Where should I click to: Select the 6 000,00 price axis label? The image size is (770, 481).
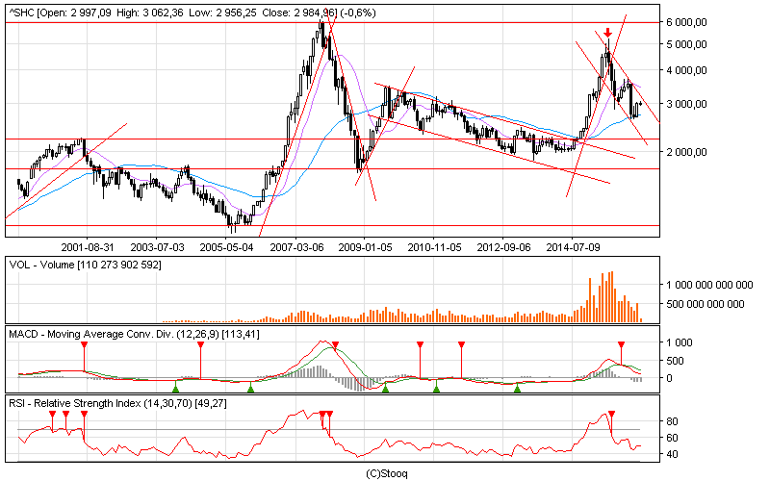point(686,22)
